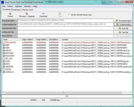Click the USB status bar entry

pyautogui.click(x=43, y=100)
